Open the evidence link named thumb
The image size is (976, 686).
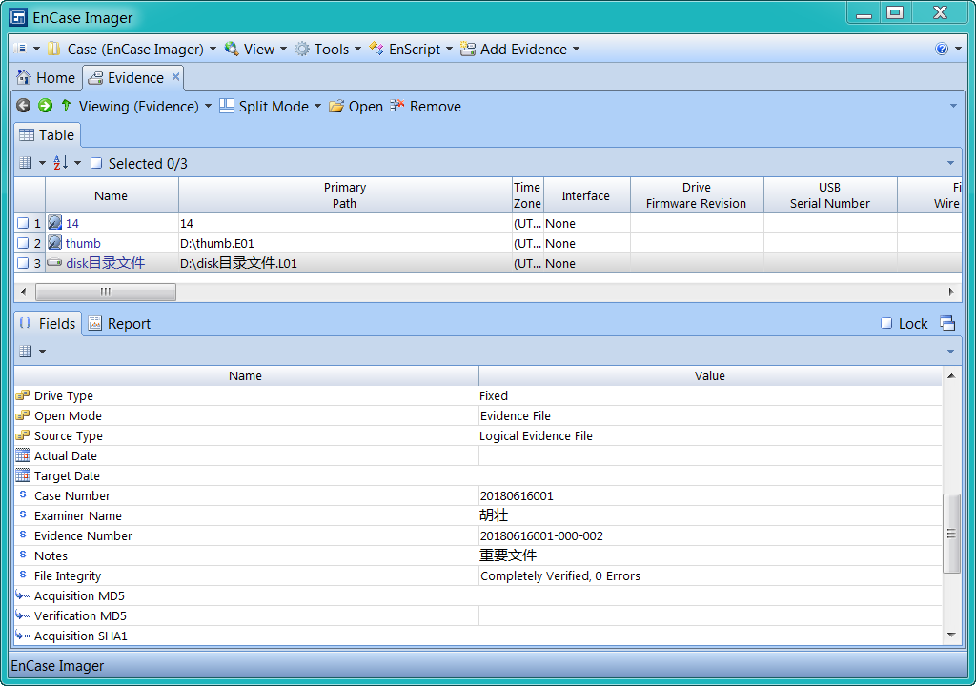pos(83,243)
